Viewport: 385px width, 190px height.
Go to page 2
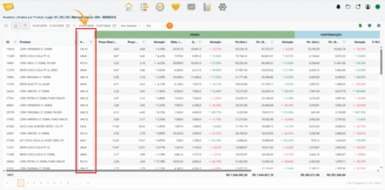(x=27, y=183)
